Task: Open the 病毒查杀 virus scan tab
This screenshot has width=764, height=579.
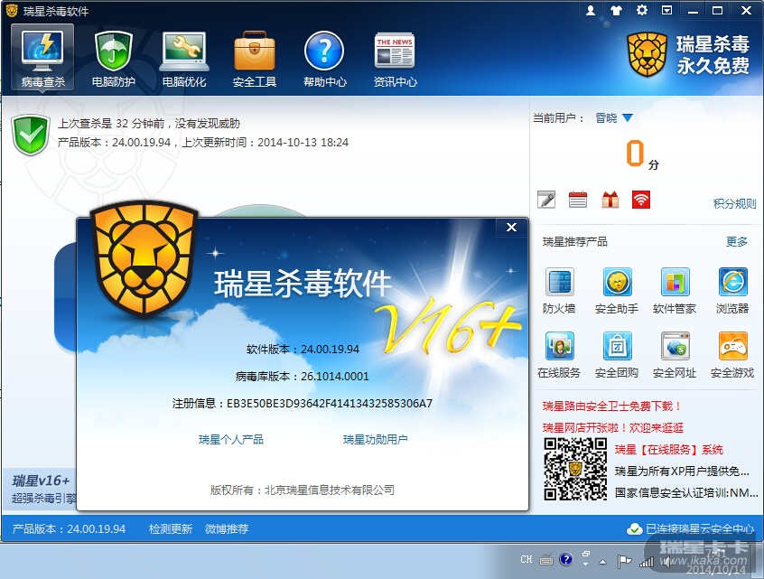Action: pyautogui.click(x=42, y=58)
